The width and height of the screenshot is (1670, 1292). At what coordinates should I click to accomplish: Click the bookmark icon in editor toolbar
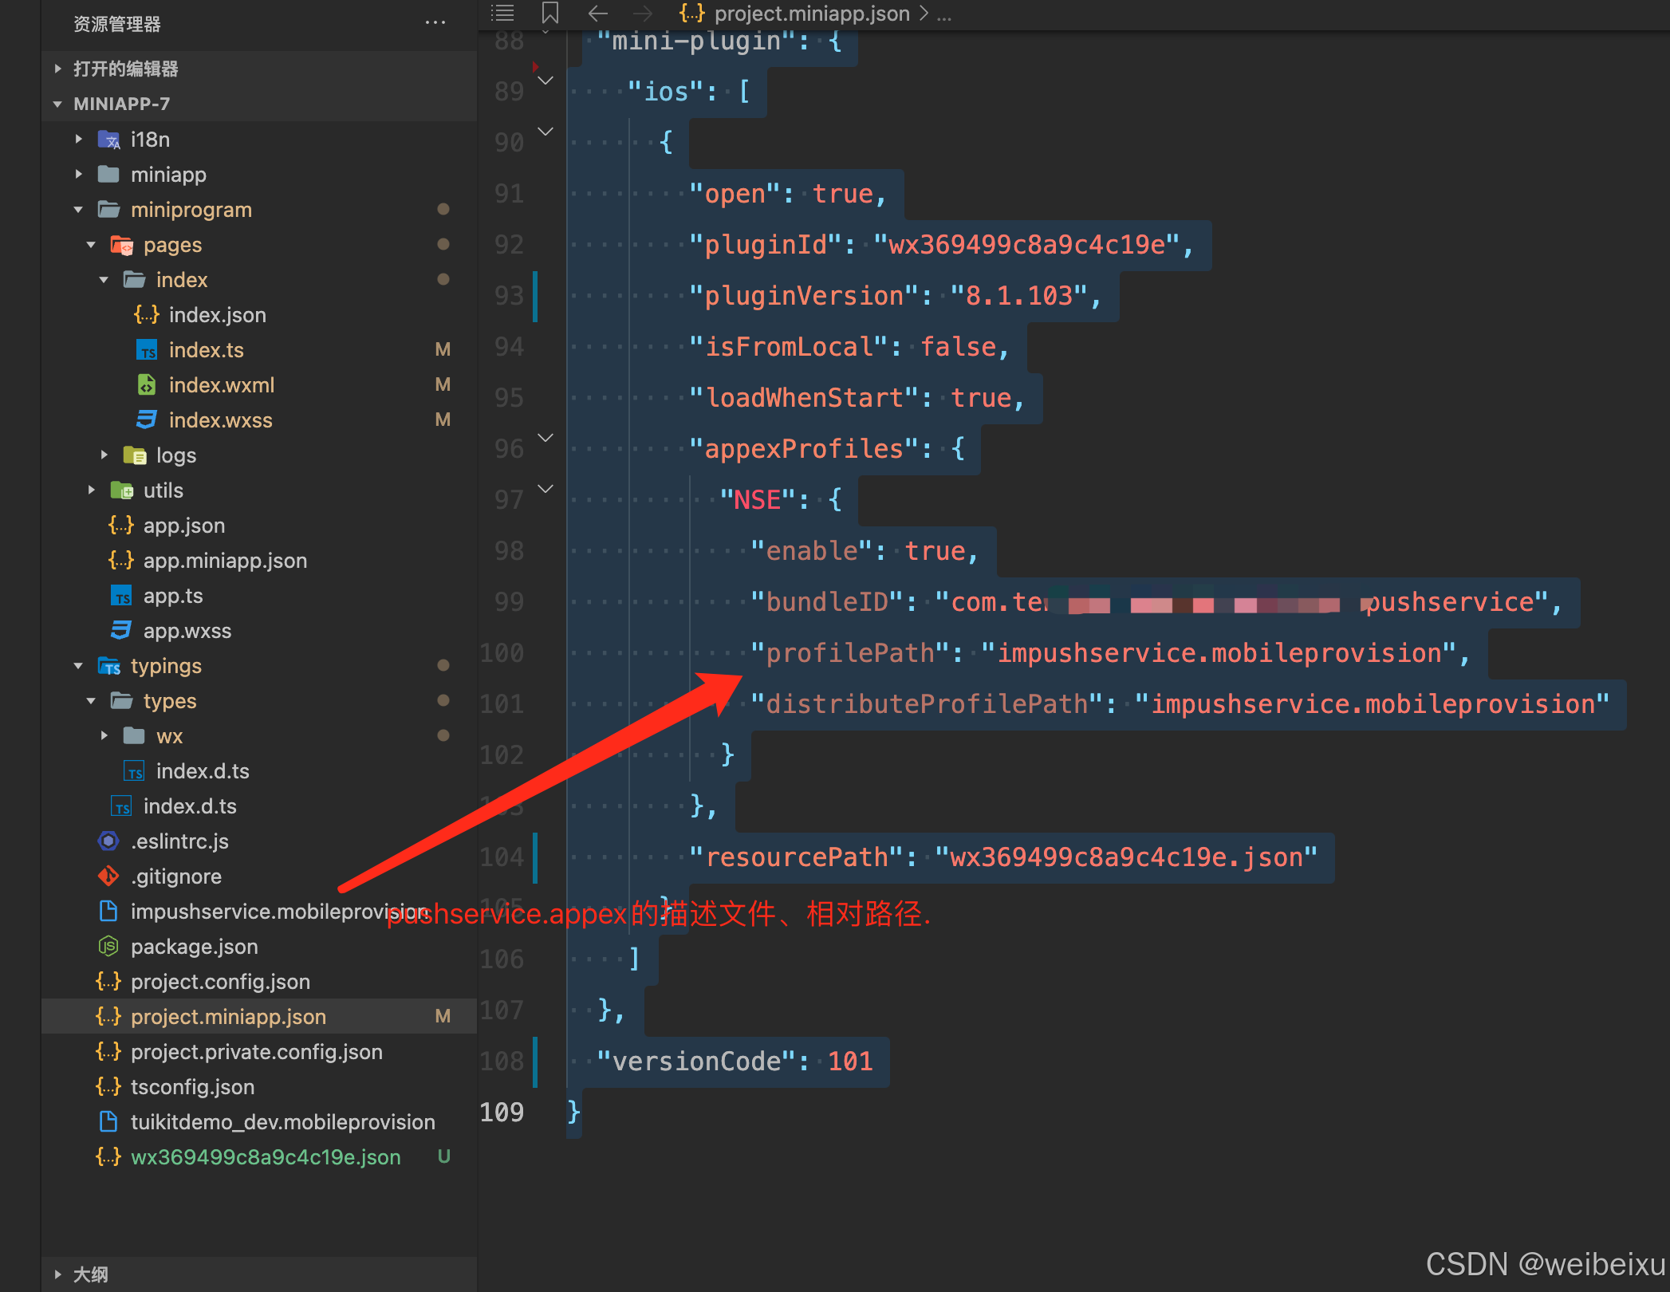(550, 13)
